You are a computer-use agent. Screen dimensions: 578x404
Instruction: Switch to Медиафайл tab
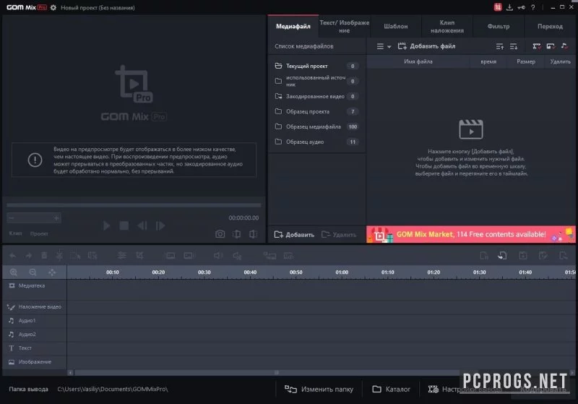(x=293, y=26)
